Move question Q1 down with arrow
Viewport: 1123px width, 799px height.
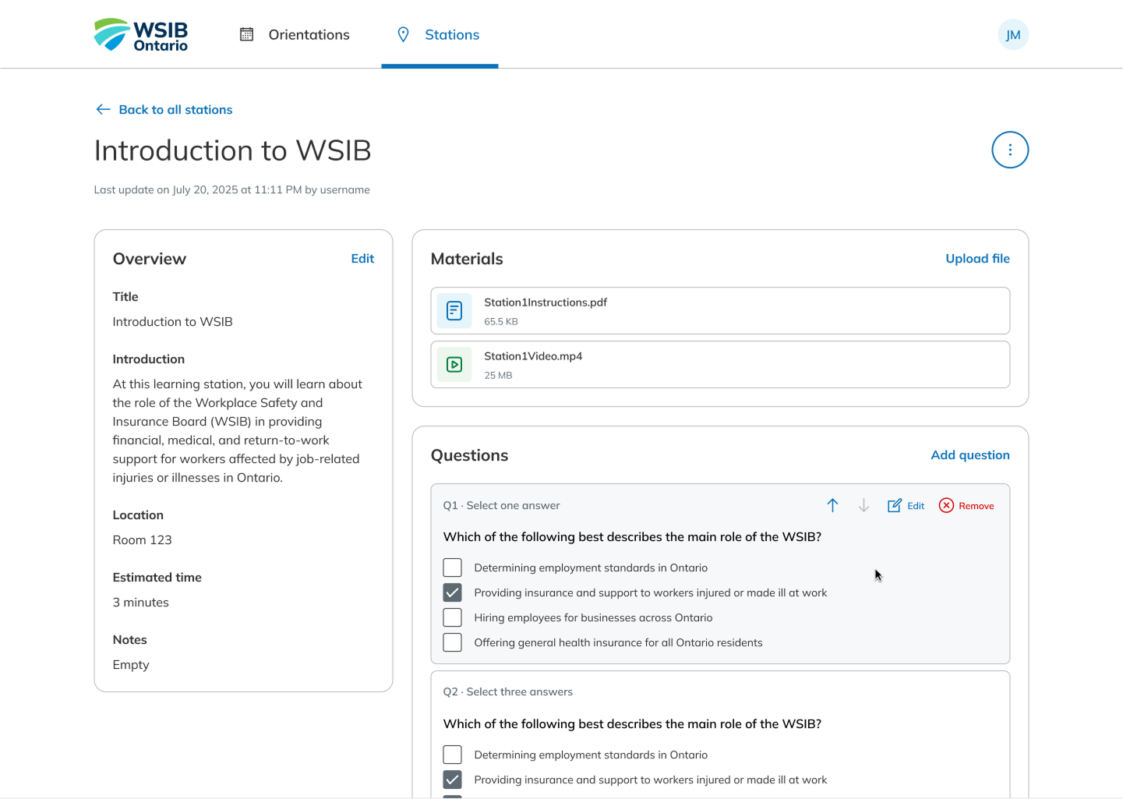pos(863,506)
